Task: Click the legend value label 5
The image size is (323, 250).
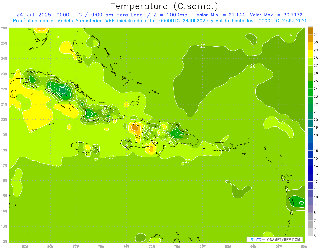Action: [x=315, y=236]
